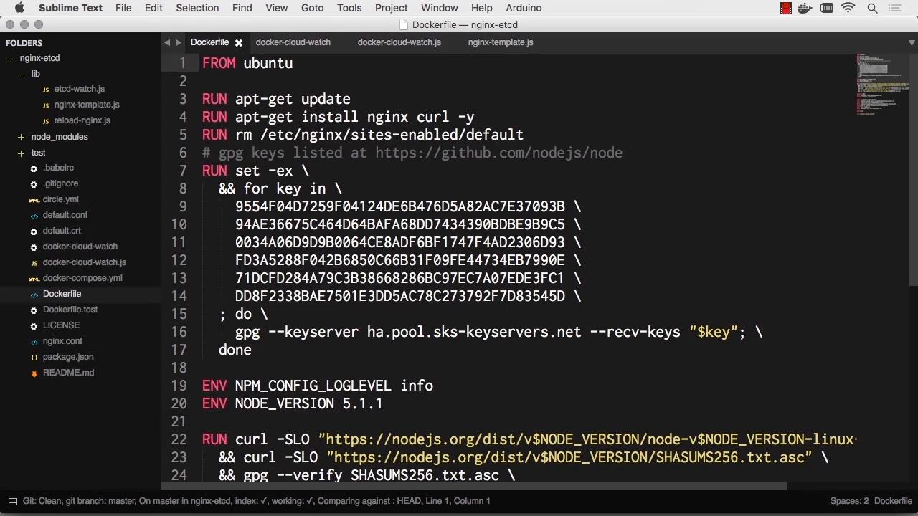Change indentation via Spaces: 2
Viewport: 918px width, 516px height.
849,501
